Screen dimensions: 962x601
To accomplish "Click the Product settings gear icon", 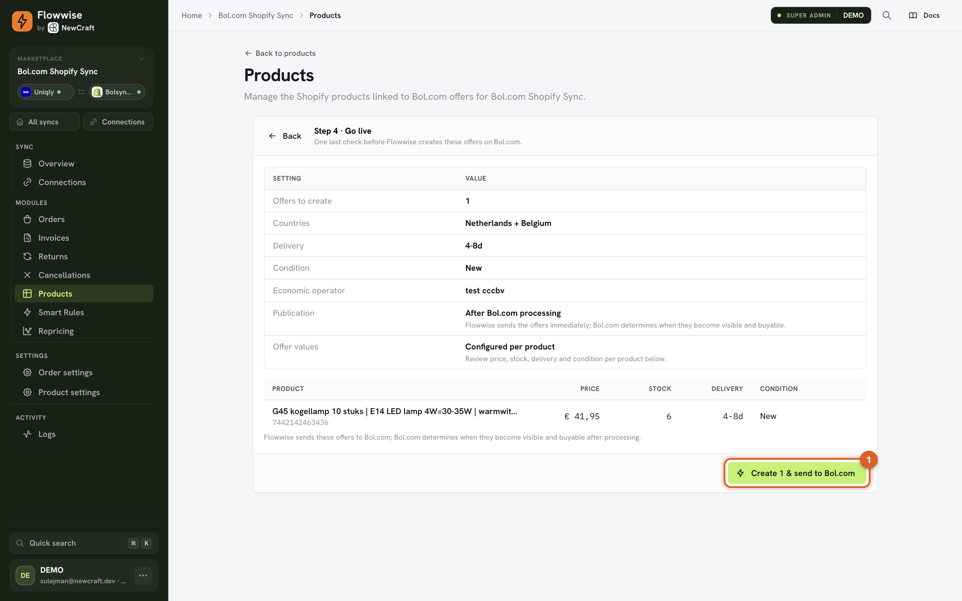I will [27, 392].
